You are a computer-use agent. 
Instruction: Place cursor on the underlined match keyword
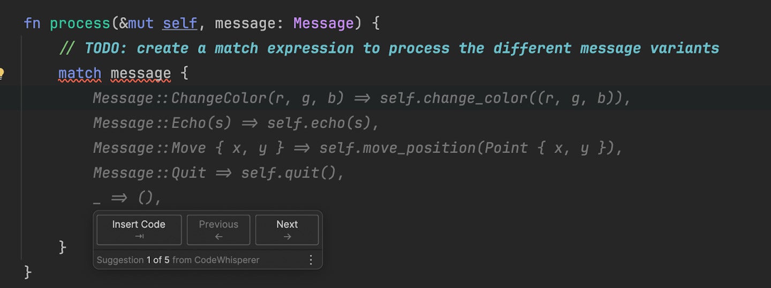80,73
